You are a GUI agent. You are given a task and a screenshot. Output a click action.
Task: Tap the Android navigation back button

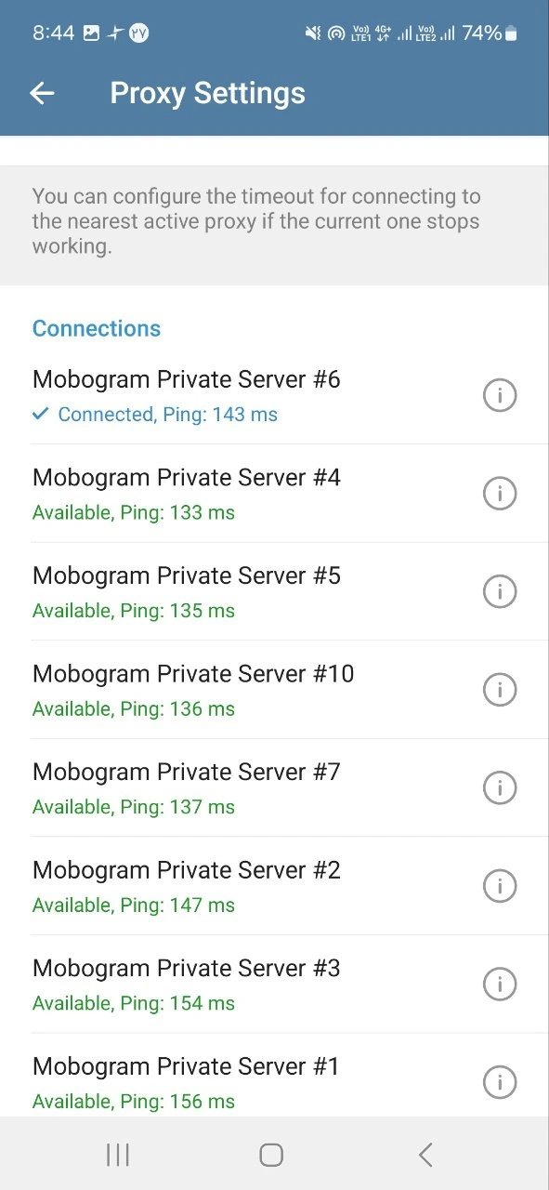point(425,1155)
